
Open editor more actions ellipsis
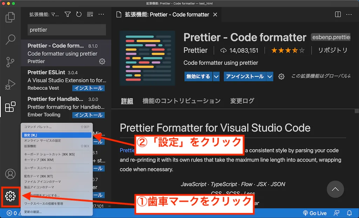(x=349, y=14)
